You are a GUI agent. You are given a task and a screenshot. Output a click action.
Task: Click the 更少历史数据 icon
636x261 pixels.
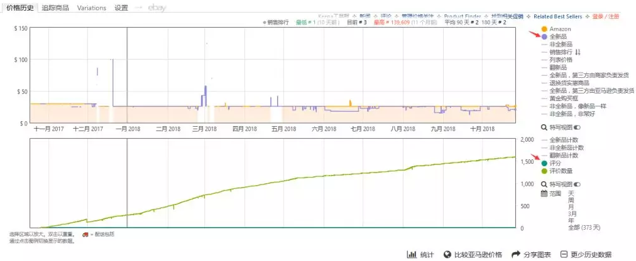pos(563,254)
